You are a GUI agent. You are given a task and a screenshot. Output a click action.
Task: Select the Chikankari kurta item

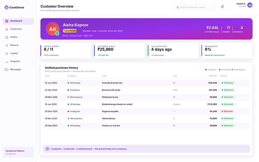pos(110,97)
